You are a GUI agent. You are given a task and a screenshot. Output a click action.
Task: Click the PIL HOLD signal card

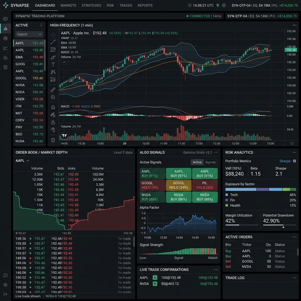pos(205,185)
